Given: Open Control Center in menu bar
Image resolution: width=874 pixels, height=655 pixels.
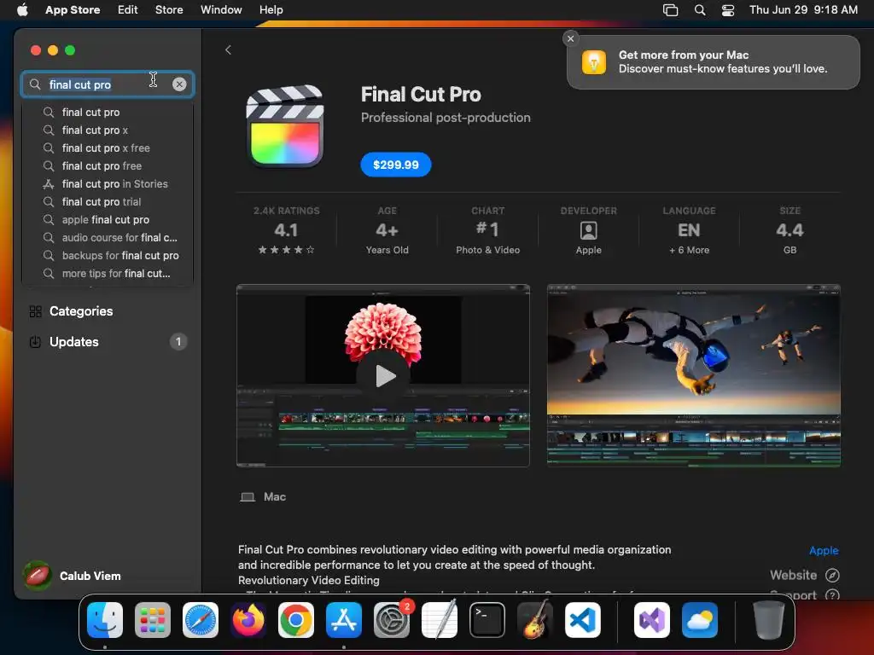Looking at the screenshot, I should (x=728, y=10).
